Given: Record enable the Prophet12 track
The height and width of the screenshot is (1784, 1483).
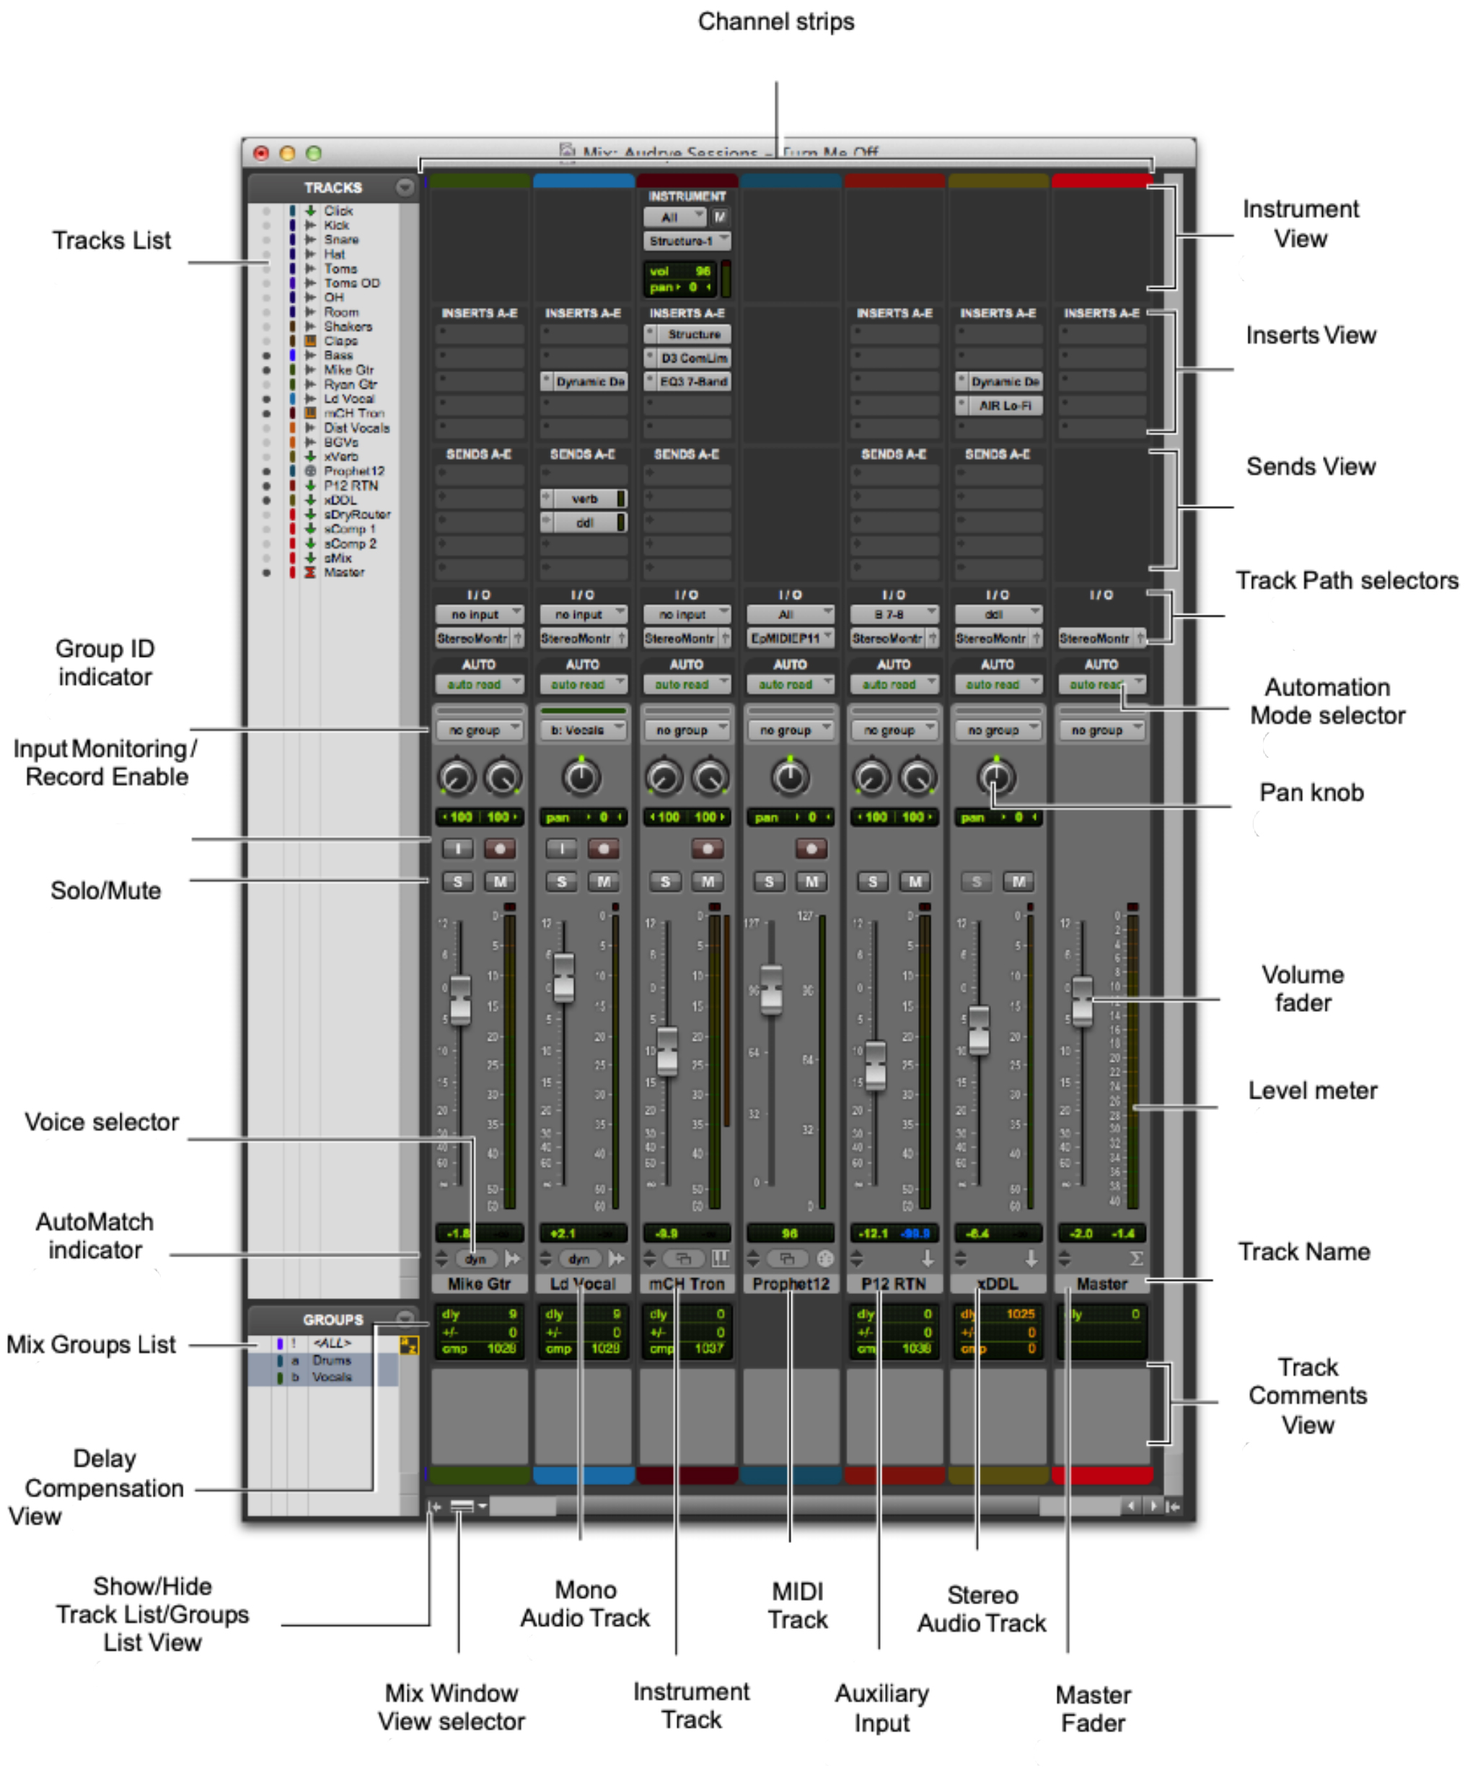Looking at the screenshot, I should tap(811, 848).
